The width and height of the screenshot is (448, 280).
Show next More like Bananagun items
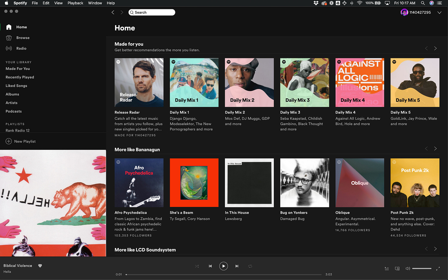click(x=435, y=149)
